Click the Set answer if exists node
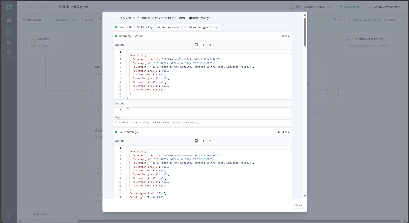Image resolution: width=409 pixels, height=223 pixels. (368, 42)
